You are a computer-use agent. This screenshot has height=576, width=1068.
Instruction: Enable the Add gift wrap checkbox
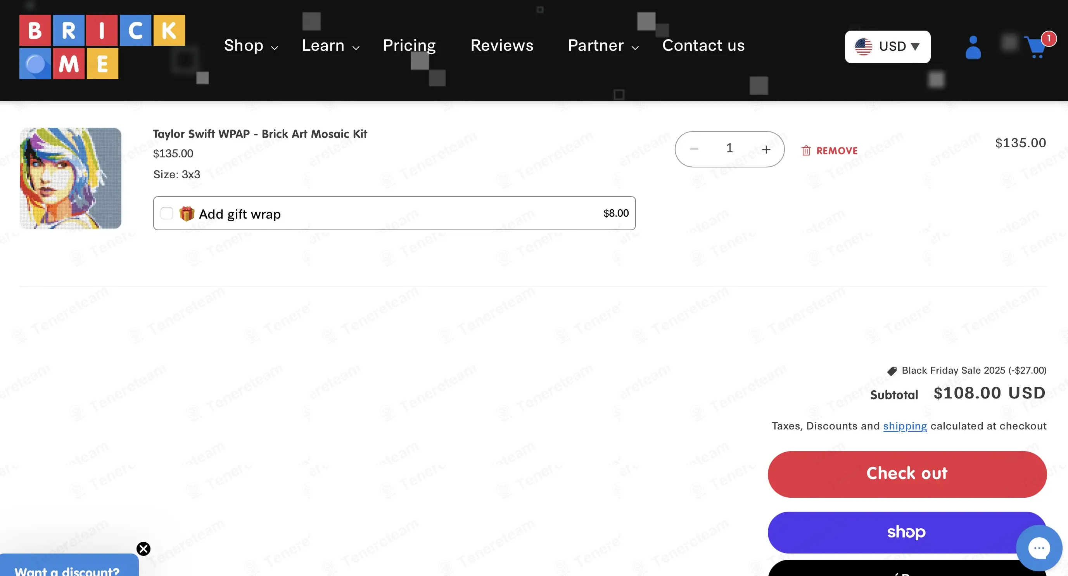click(x=167, y=214)
